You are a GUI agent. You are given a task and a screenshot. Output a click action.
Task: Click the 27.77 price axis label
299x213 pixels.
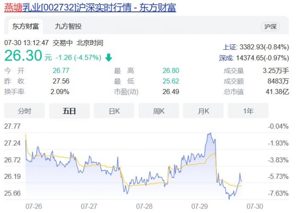tap(12, 126)
